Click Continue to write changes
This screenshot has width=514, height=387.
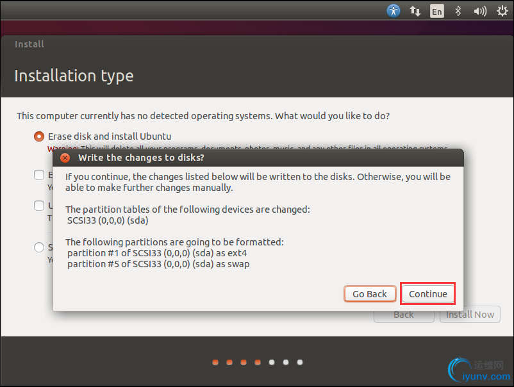click(427, 294)
